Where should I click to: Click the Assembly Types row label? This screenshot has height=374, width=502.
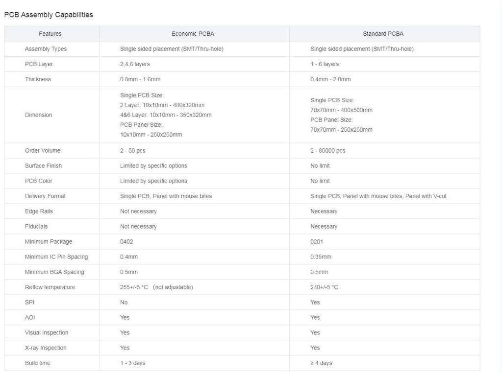point(46,49)
